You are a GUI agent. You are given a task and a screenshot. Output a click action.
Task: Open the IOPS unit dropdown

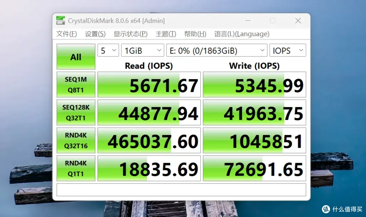(x=288, y=50)
